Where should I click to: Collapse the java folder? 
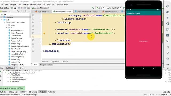click(x=2, y=20)
